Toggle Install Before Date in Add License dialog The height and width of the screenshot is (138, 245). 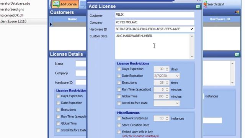(119, 103)
